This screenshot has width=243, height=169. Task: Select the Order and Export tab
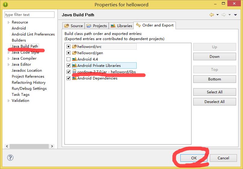[x=155, y=25]
